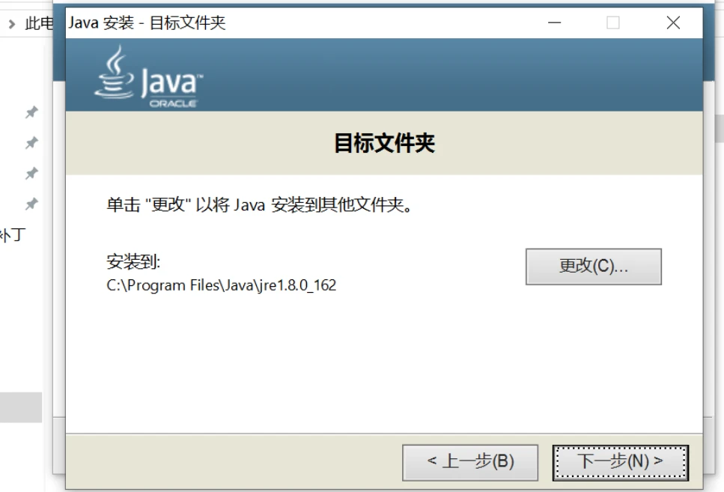
Task: Go back with 上一步(B) button
Action: click(x=470, y=462)
